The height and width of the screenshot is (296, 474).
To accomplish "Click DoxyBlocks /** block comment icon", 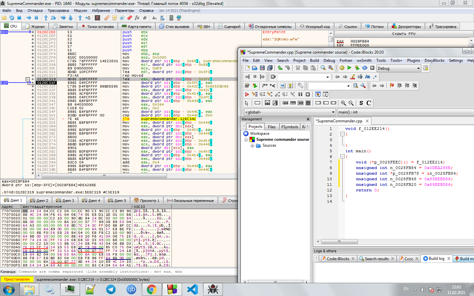I will click(265, 86).
